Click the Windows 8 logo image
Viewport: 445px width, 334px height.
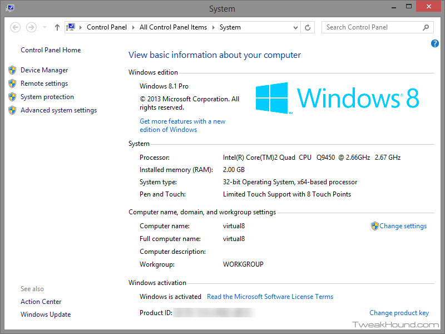[x=337, y=99]
